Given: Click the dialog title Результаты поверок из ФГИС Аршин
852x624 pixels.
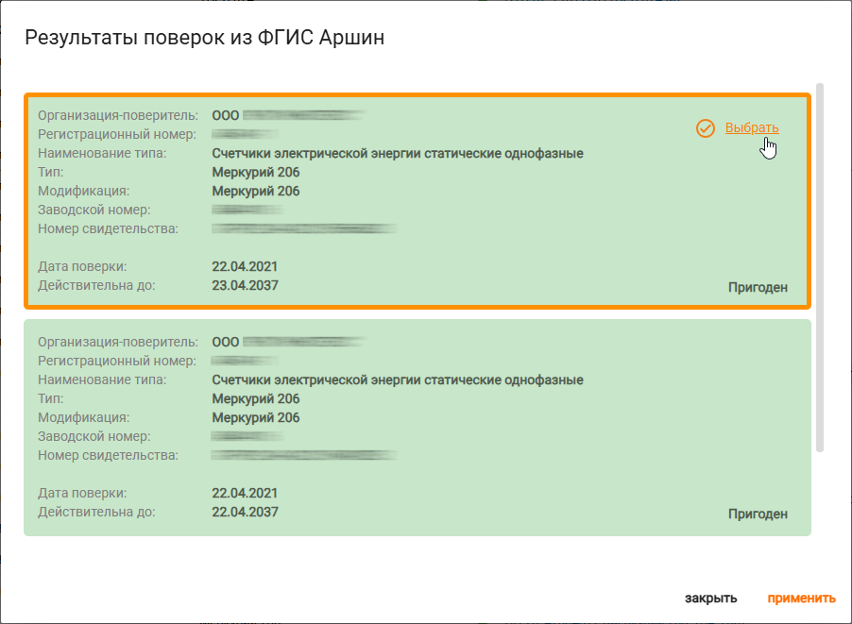Looking at the screenshot, I should pyautogui.click(x=205, y=38).
